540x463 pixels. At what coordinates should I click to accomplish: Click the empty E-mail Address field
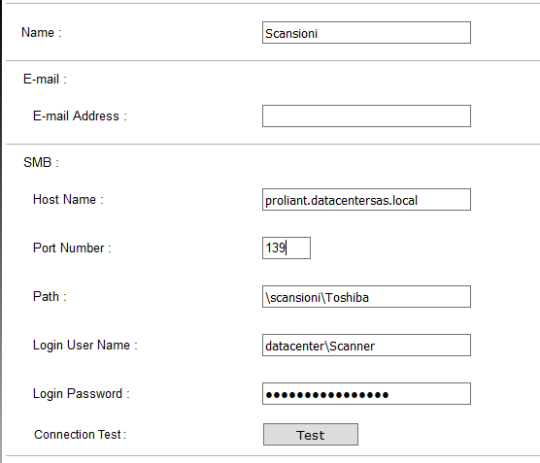[x=366, y=116]
